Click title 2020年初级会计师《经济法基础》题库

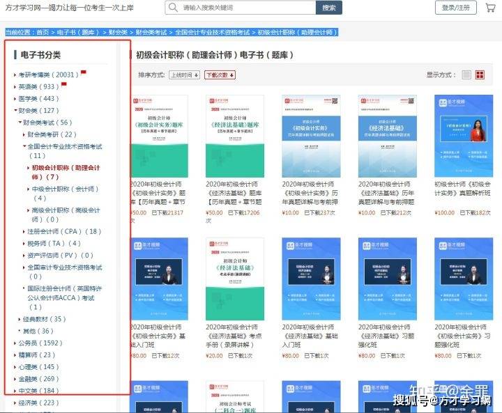(234, 193)
